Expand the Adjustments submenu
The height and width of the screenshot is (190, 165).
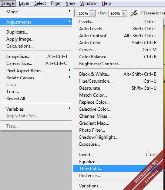click(x=36, y=22)
